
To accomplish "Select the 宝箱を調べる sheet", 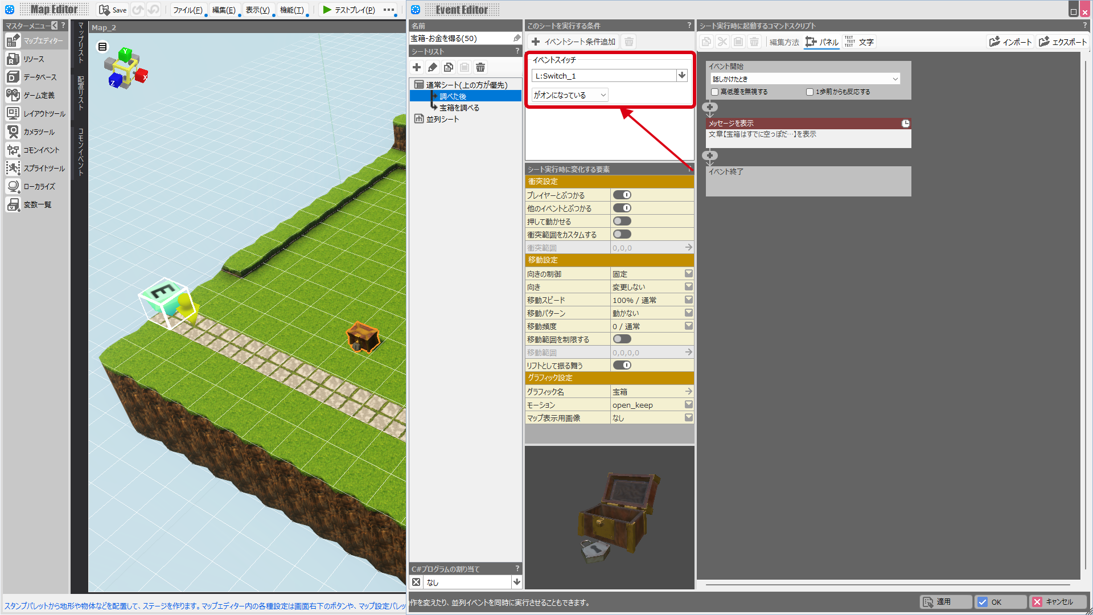I will coord(459,108).
